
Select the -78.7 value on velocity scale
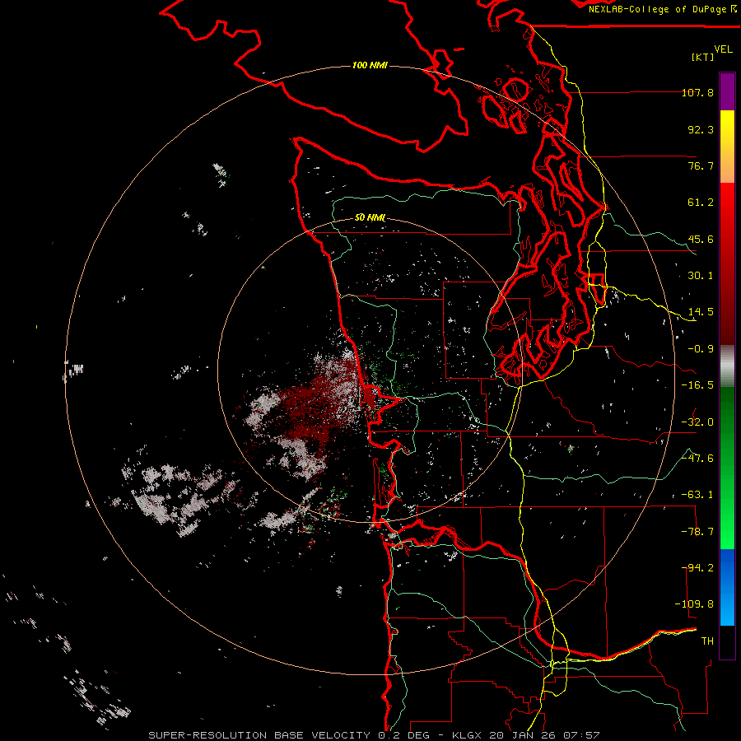coord(697,532)
